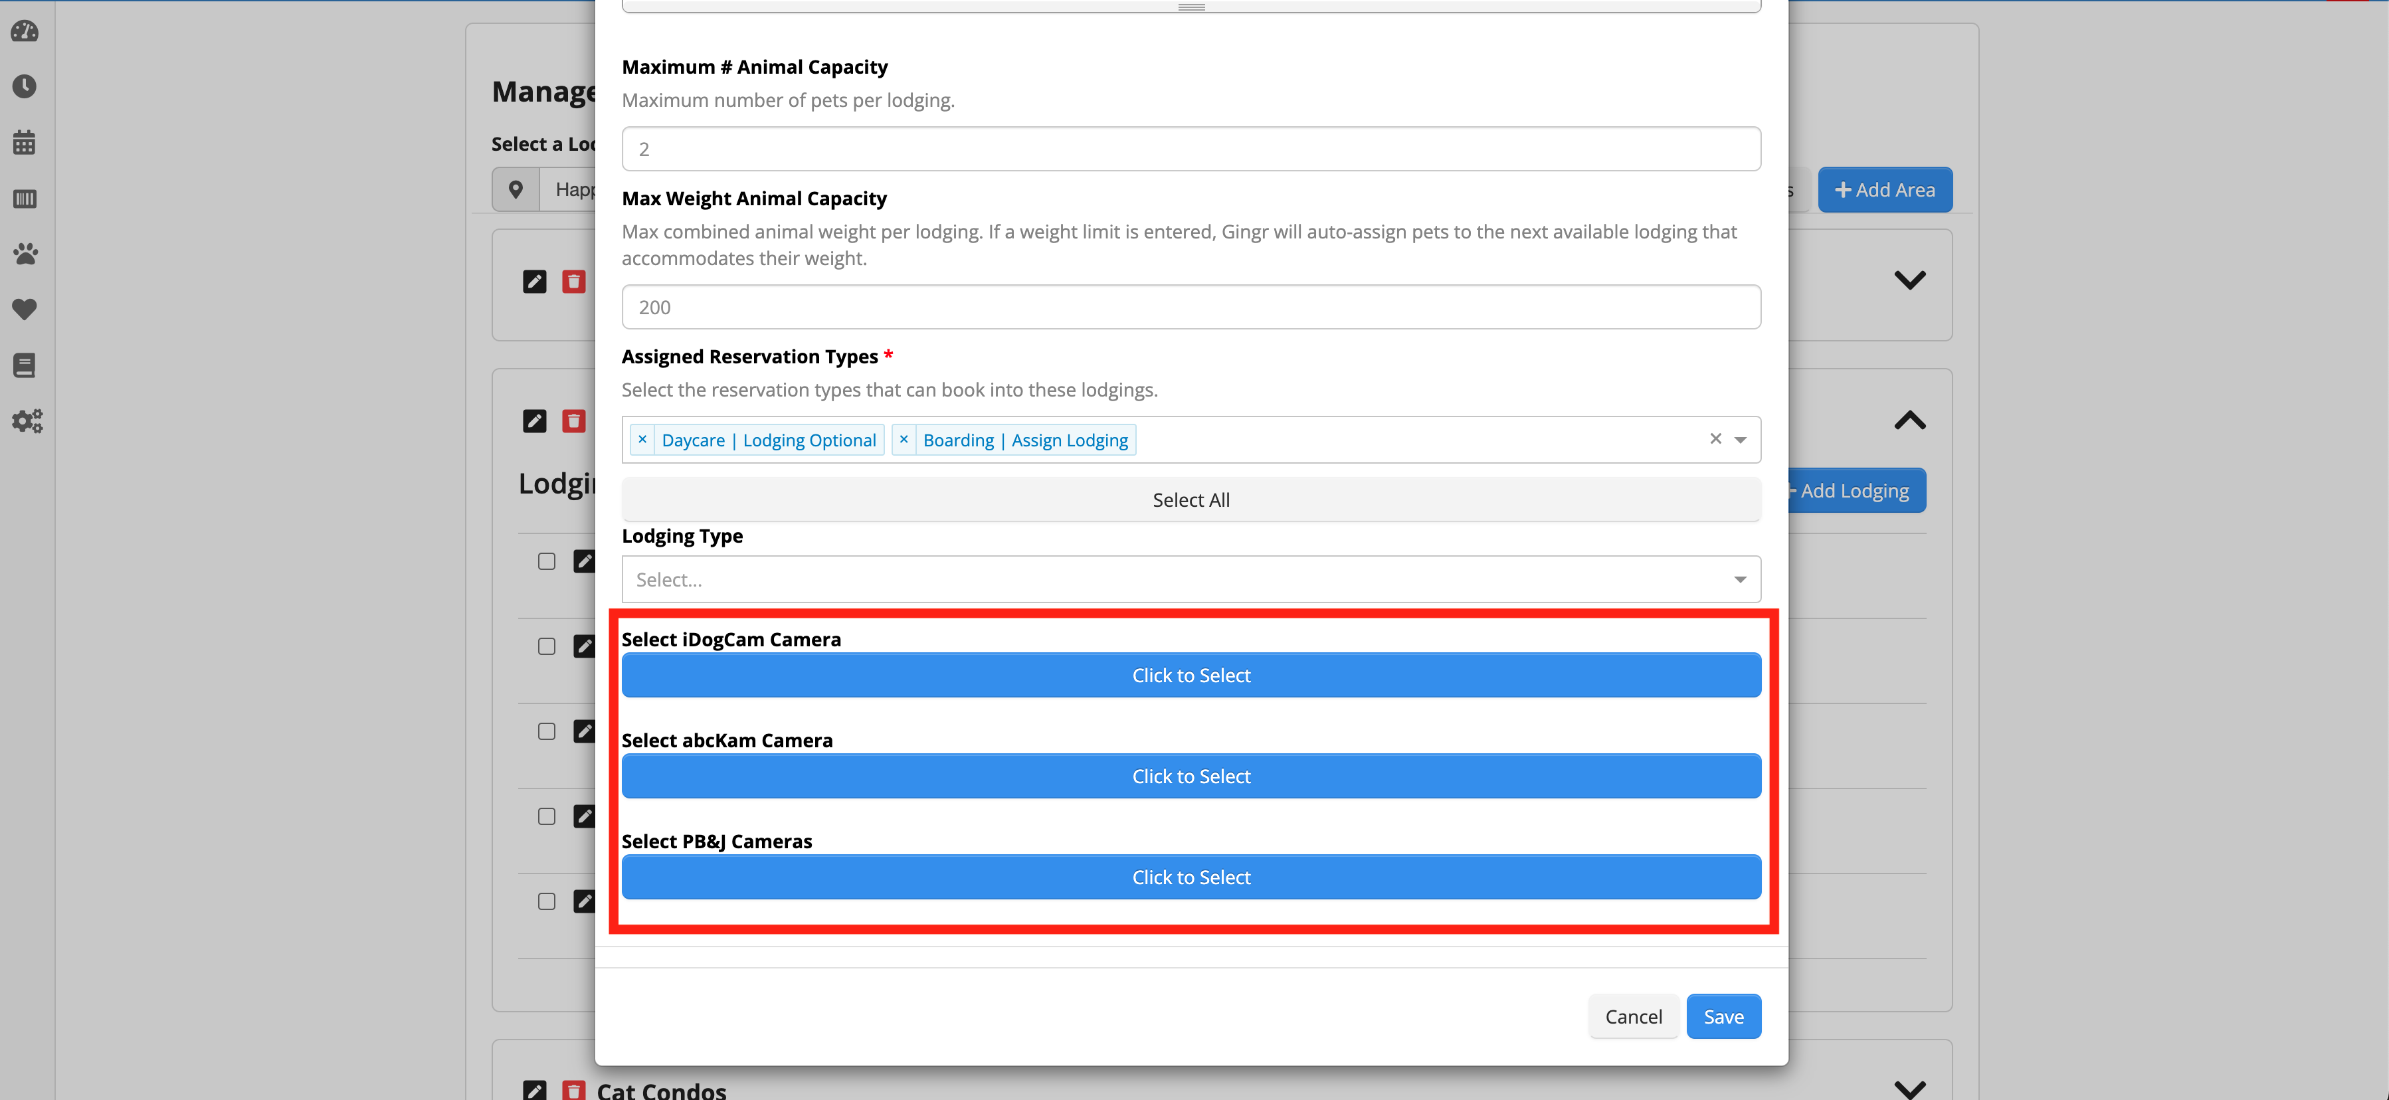Click Maximum # Animal Capacity field
This screenshot has width=2389, height=1100.
pyautogui.click(x=1191, y=149)
